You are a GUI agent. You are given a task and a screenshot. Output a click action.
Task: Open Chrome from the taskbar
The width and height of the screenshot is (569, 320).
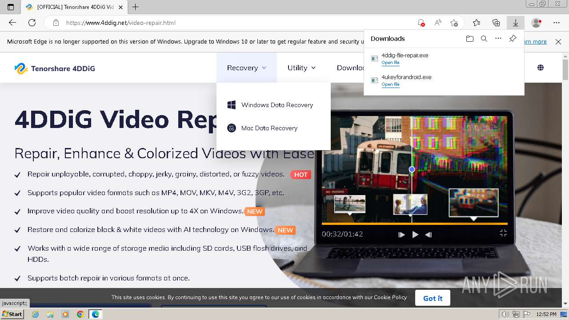coord(80,314)
